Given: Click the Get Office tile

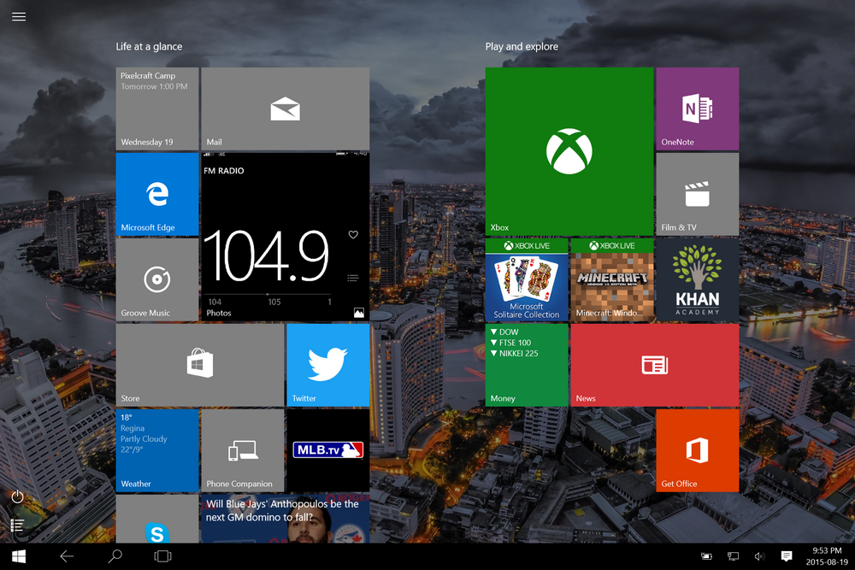Looking at the screenshot, I should point(698,450).
